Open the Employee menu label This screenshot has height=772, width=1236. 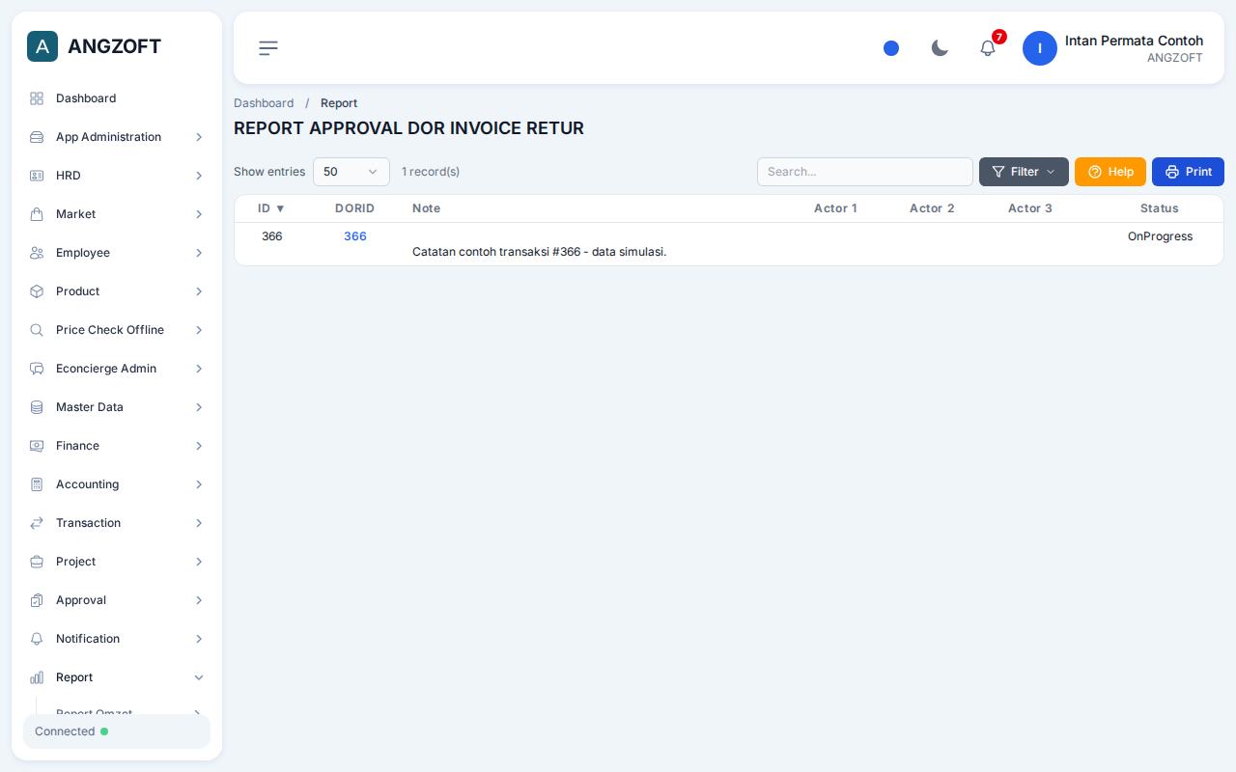pyautogui.click(x=83, y=253)
